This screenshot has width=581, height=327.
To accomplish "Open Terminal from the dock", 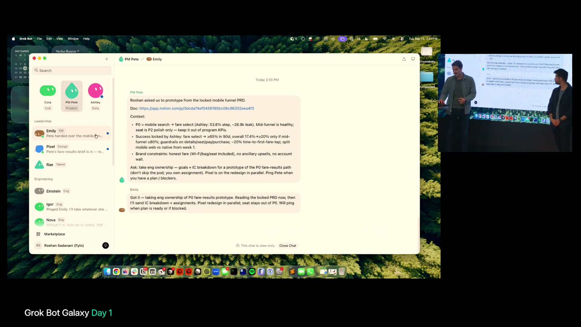I will [234, 272].
